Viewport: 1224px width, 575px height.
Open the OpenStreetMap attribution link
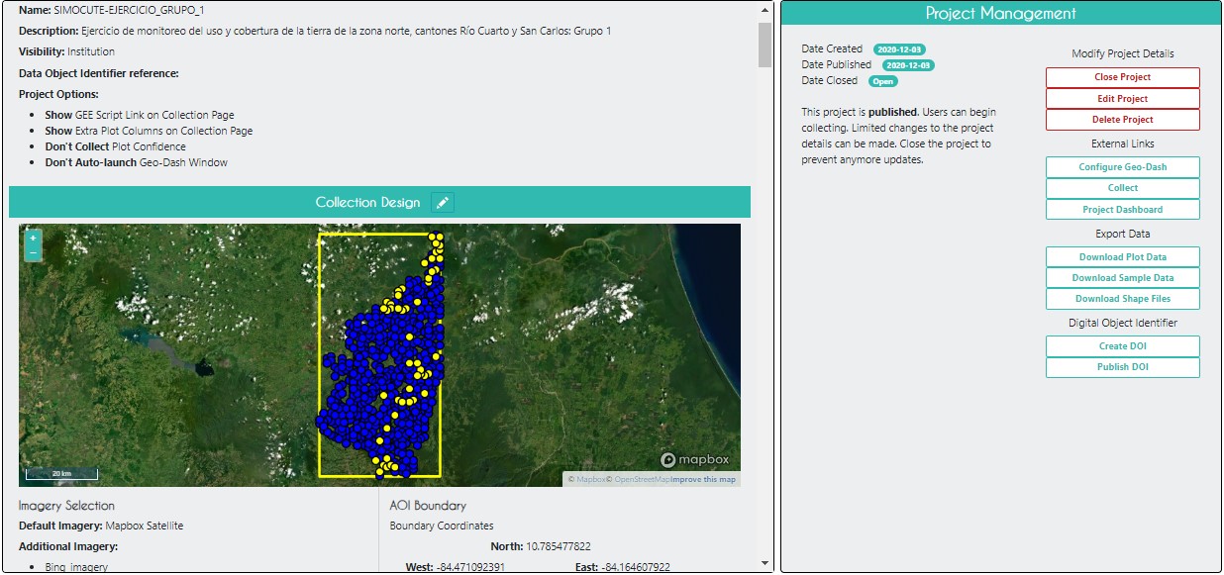(x=641, y=480)
